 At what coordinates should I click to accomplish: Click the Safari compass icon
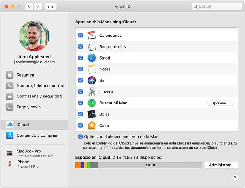click(92, 58)
